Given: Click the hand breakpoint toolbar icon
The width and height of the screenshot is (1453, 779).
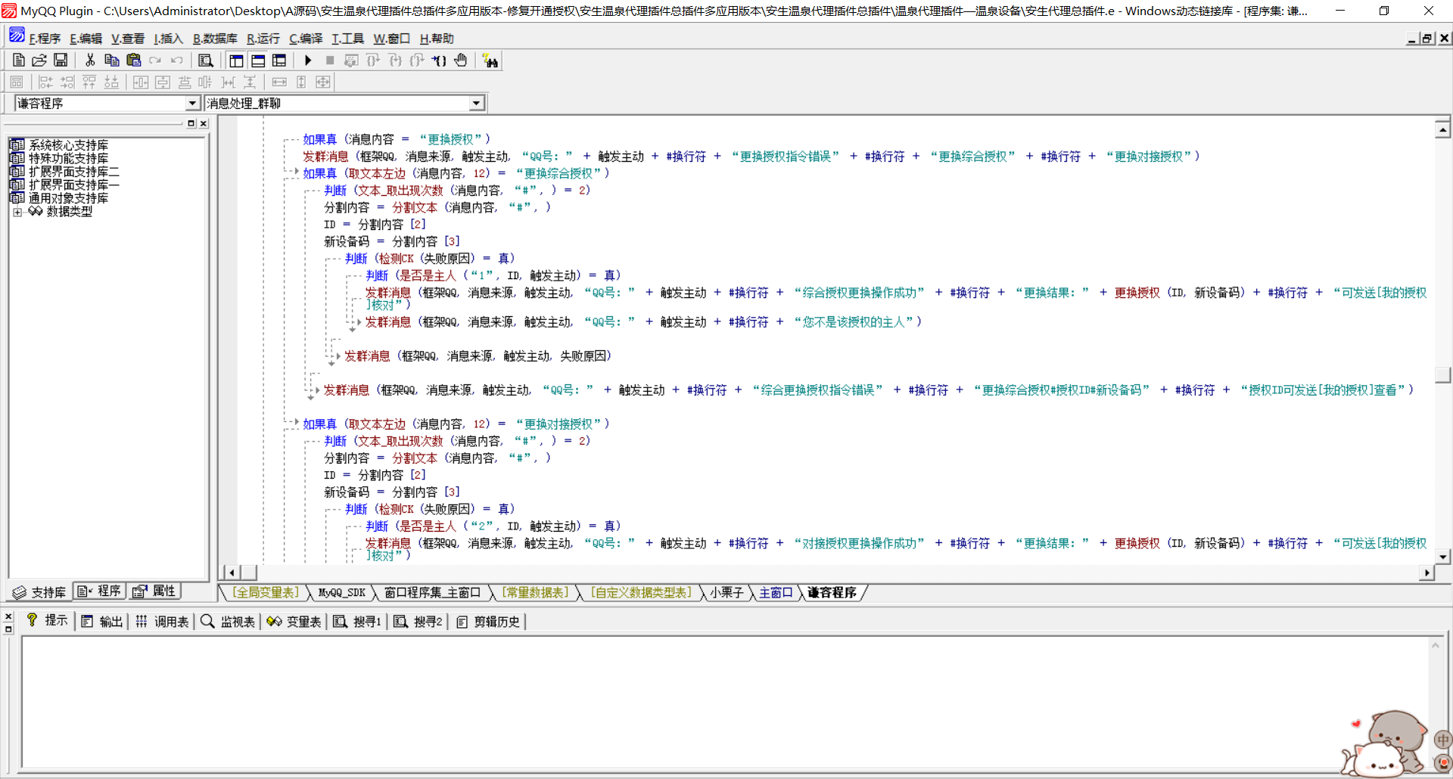Looking at the screenshot, I should [461, 61].
